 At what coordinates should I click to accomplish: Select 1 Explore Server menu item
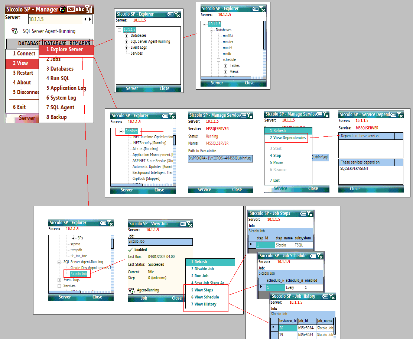[x=66, y=49]
